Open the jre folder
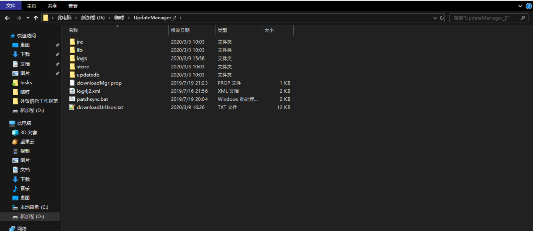The width and height of the screenshot is (533, 231). pos(79,42)
